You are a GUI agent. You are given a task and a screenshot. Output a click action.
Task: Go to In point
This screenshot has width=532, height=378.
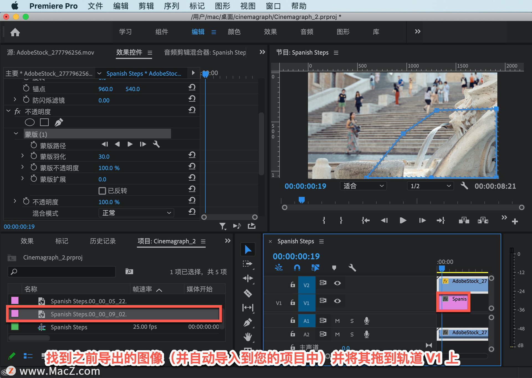365,220
